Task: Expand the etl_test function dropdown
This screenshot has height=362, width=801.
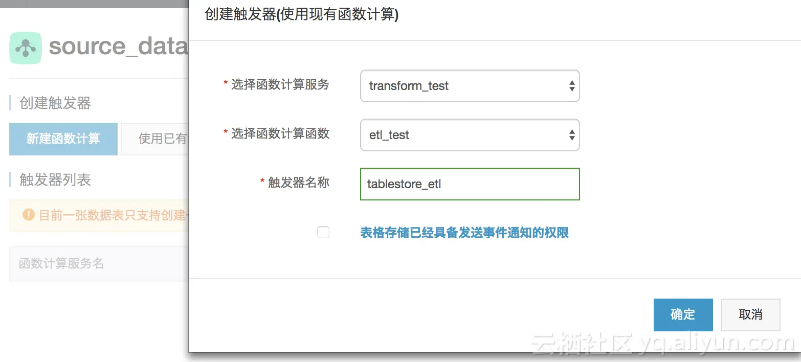Action: click(x=470, y=135)
